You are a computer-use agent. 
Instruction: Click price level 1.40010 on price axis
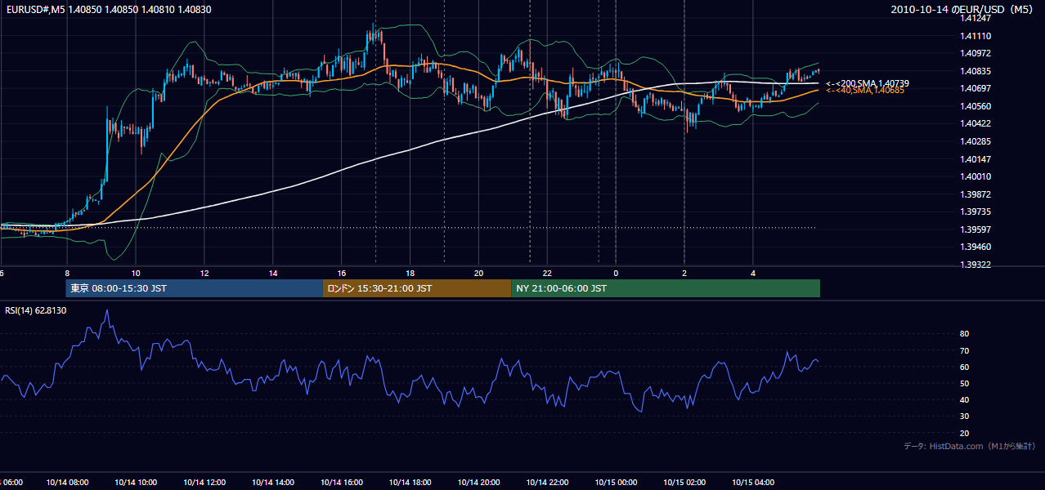977,176
